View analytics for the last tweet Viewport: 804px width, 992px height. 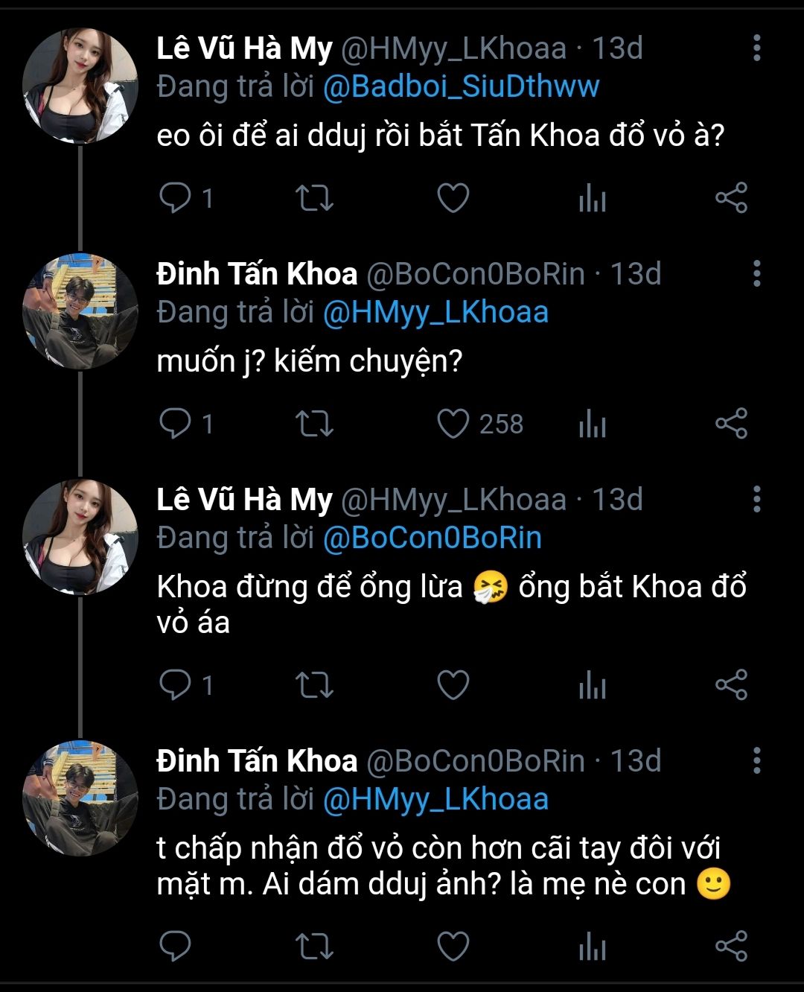pyautogui.click(x=593, y=946)
